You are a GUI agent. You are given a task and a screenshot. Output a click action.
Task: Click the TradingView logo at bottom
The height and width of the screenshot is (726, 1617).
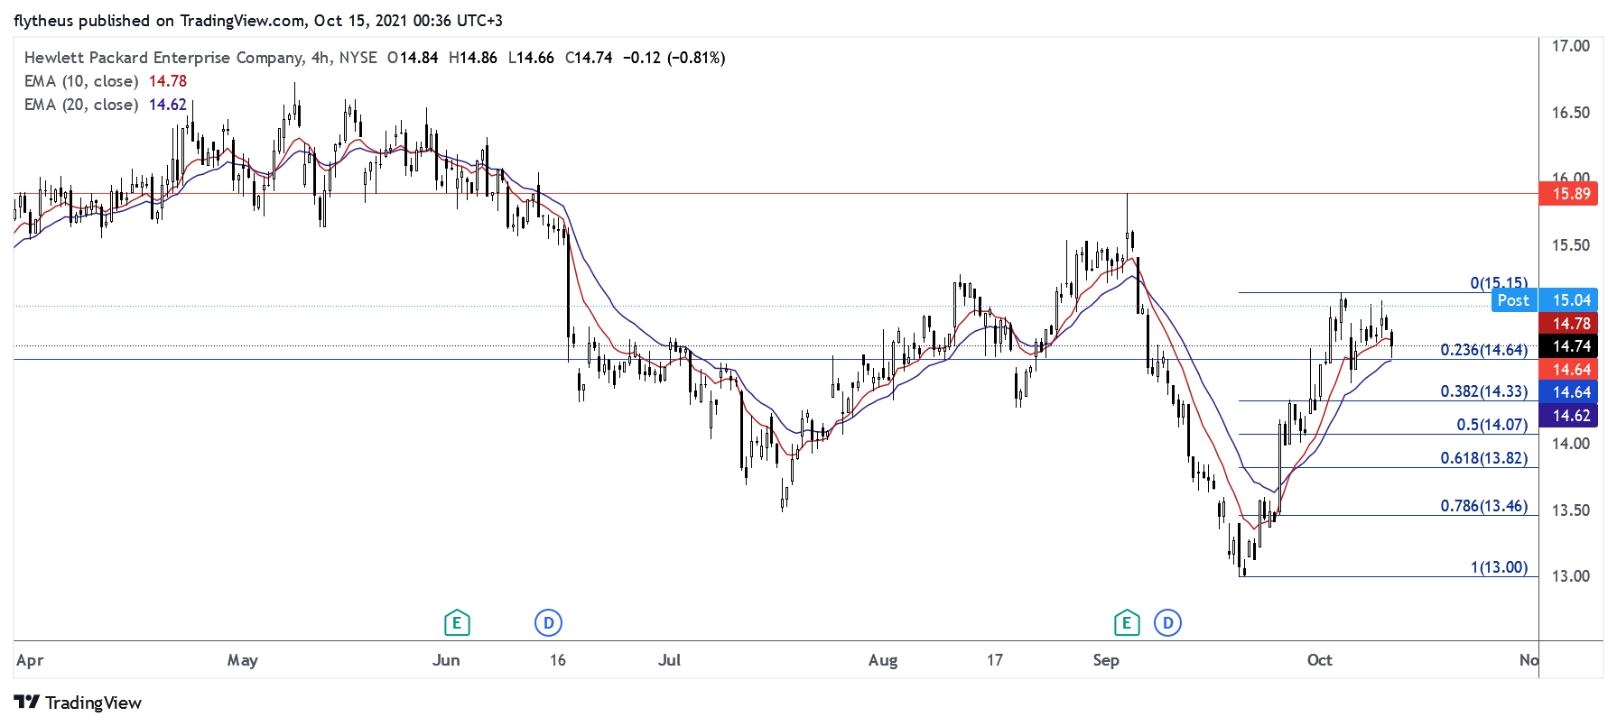[78, 703]
